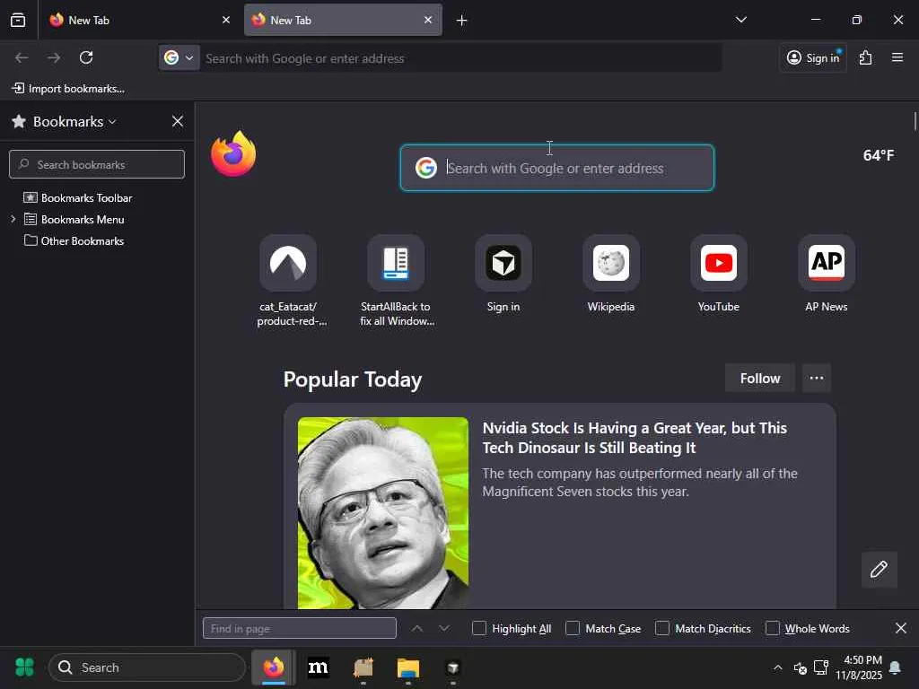Enable the Match Case checkbox
Viewport: 919px width, 689px height.
tap(573, 628)
